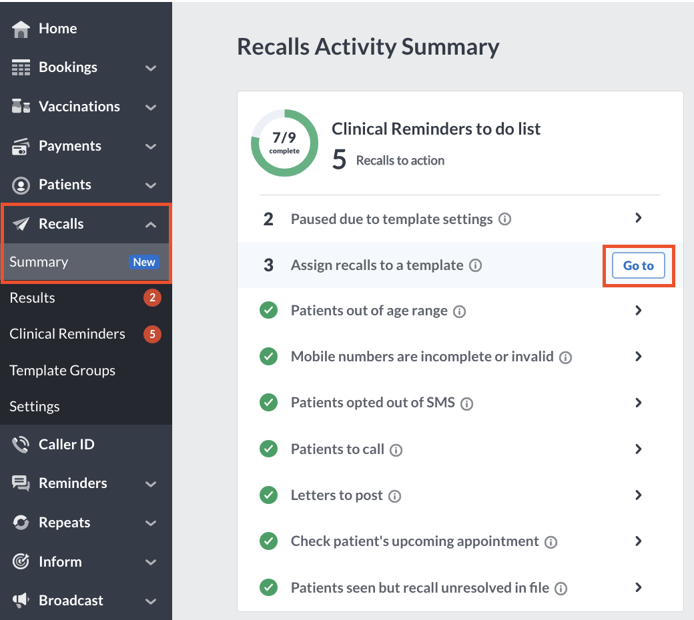The image size is (694, 620).
Task: Click the Repeats refresh icon
Action: coord(21,523)
